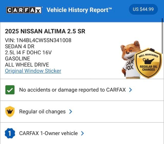Viewport: 164px width, 144px height.
Task: Click the 2.5L I4 F DOHC 16V engine text
Action: point(28,53)
